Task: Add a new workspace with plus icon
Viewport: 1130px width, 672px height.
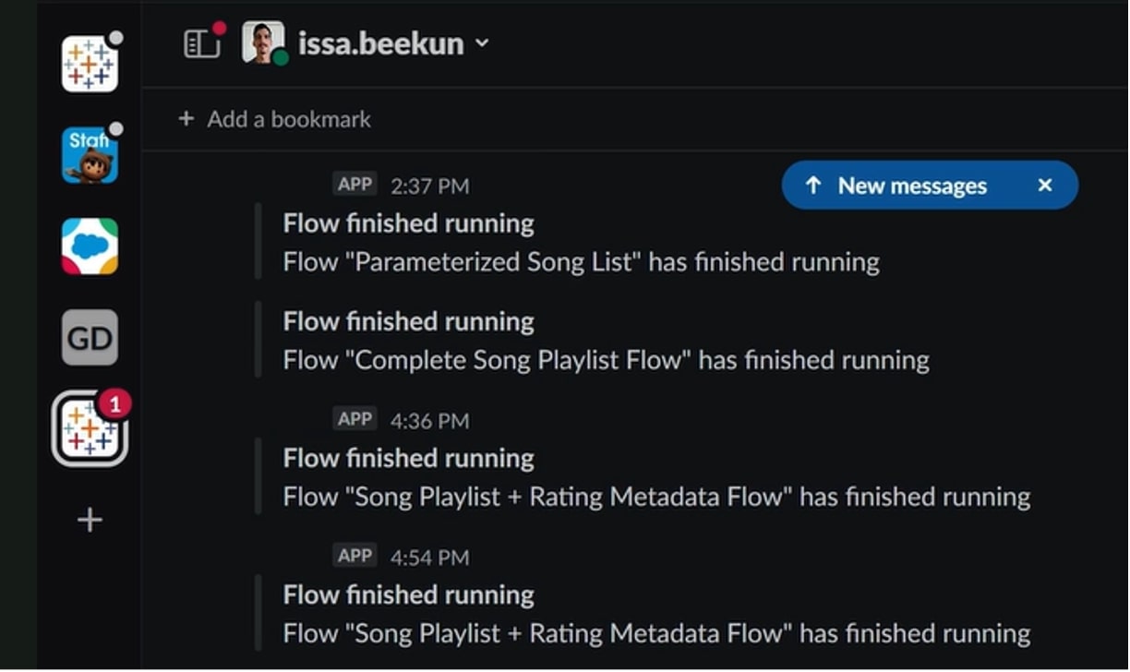Action: [90, 521]
